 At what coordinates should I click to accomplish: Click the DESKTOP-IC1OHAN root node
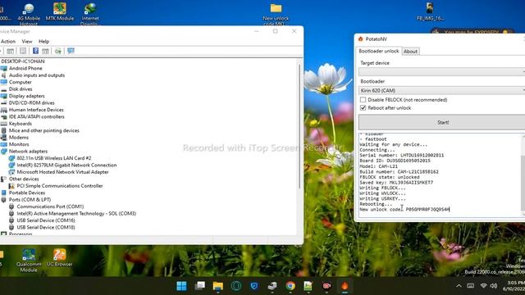[x=23, y=61]
